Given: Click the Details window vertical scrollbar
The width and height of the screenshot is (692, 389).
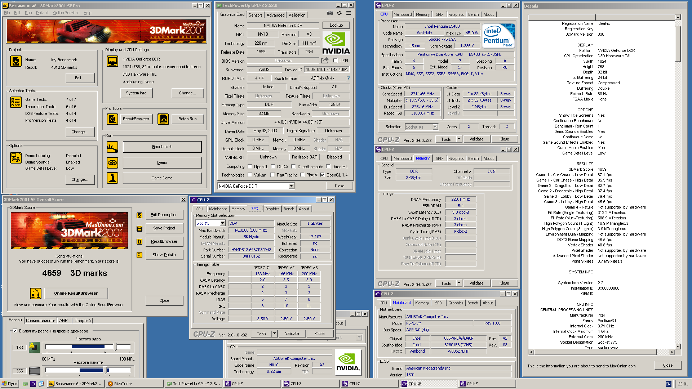Looking at the screenshot, I should click(678, 181).
